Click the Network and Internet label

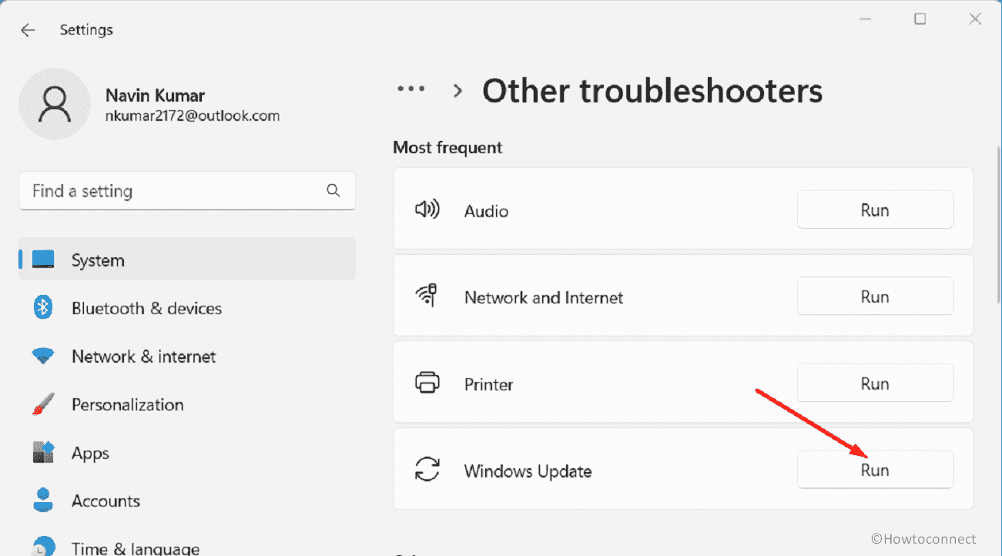(x=544, y=297)
